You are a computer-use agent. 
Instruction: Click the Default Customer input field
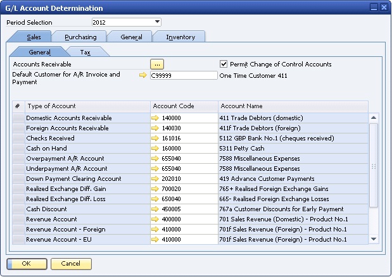click(x=184, y=75)
